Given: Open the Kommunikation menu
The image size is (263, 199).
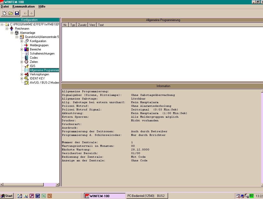Looking at the screenshot, I should 23,6.
